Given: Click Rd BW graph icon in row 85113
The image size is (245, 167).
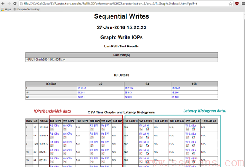Looking at the screenshot, I should click(92, 162).
